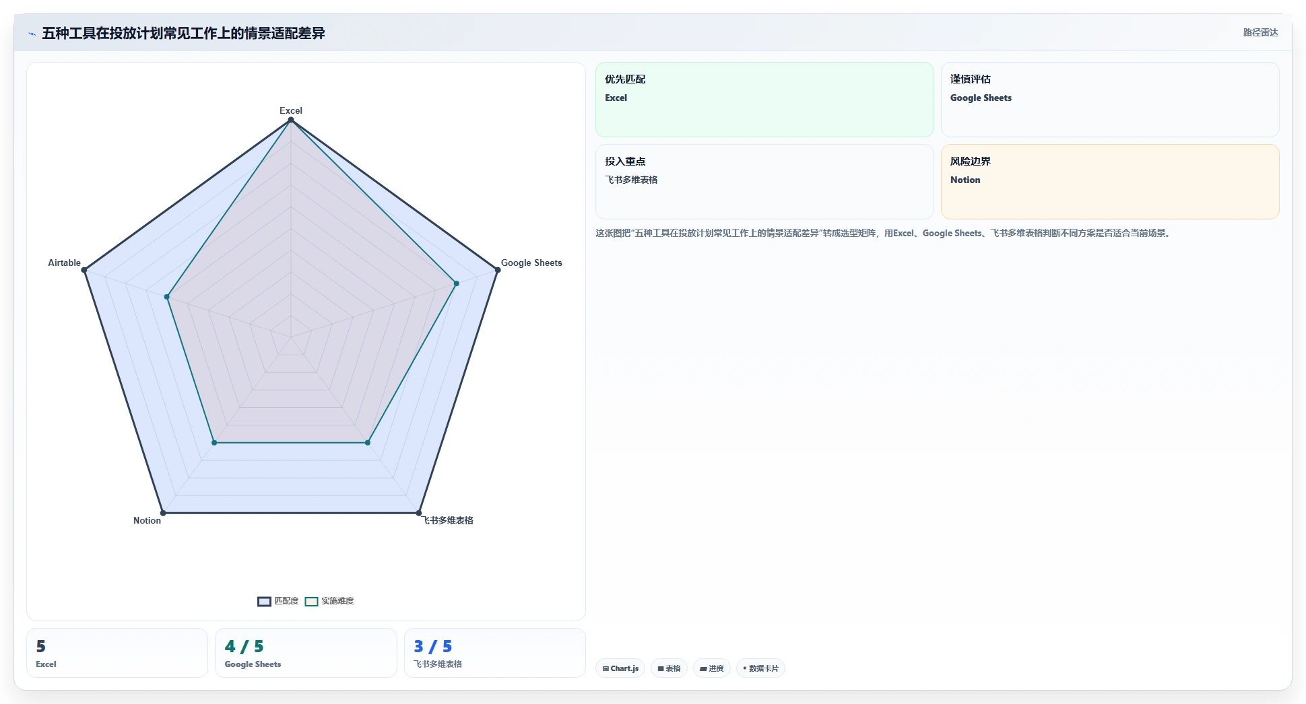Open the 谨慎评估 Google Sheets card
This screenshot has width=1306, height=704.
point(1110,100)
